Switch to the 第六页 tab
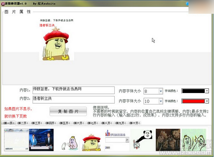 pyautogui.click(x=78, y=123)
